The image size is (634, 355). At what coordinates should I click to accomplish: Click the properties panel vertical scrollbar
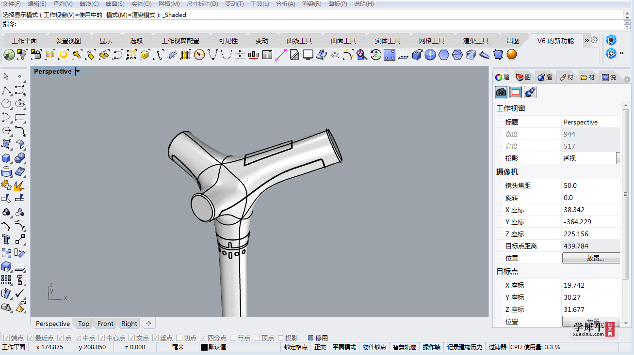626,194
